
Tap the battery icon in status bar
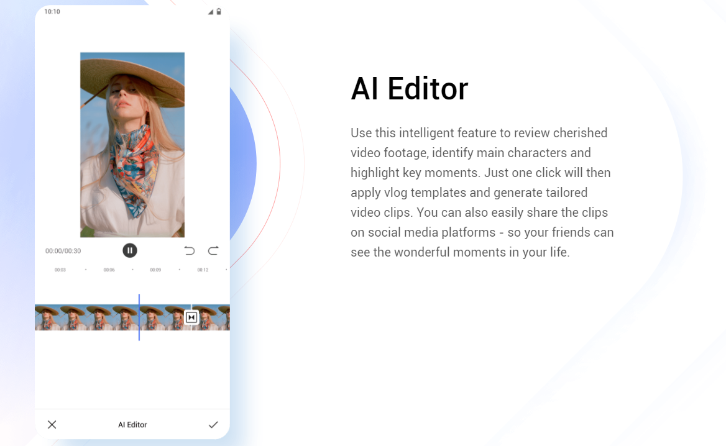[x=219, y=12]
